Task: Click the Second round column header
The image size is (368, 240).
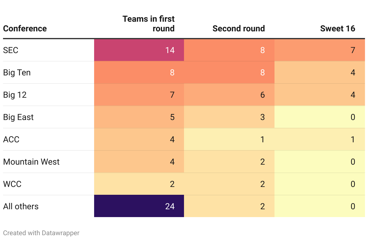Action: pyautogui.click(x=238, y=29)
